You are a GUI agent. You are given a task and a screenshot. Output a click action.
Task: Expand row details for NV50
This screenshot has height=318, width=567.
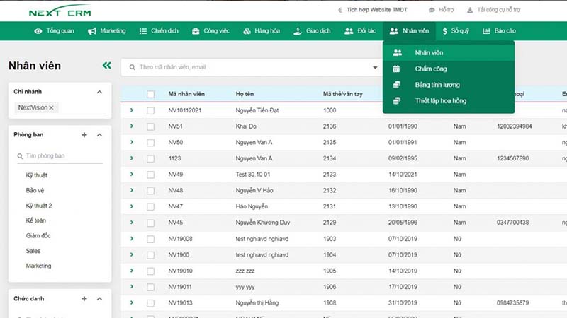131,142
